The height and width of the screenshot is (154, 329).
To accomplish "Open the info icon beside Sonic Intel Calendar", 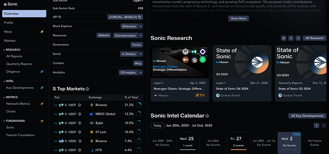I will click(207, 116).
